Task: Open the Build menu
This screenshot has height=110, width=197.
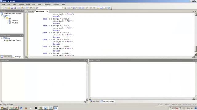Action: 28,5
